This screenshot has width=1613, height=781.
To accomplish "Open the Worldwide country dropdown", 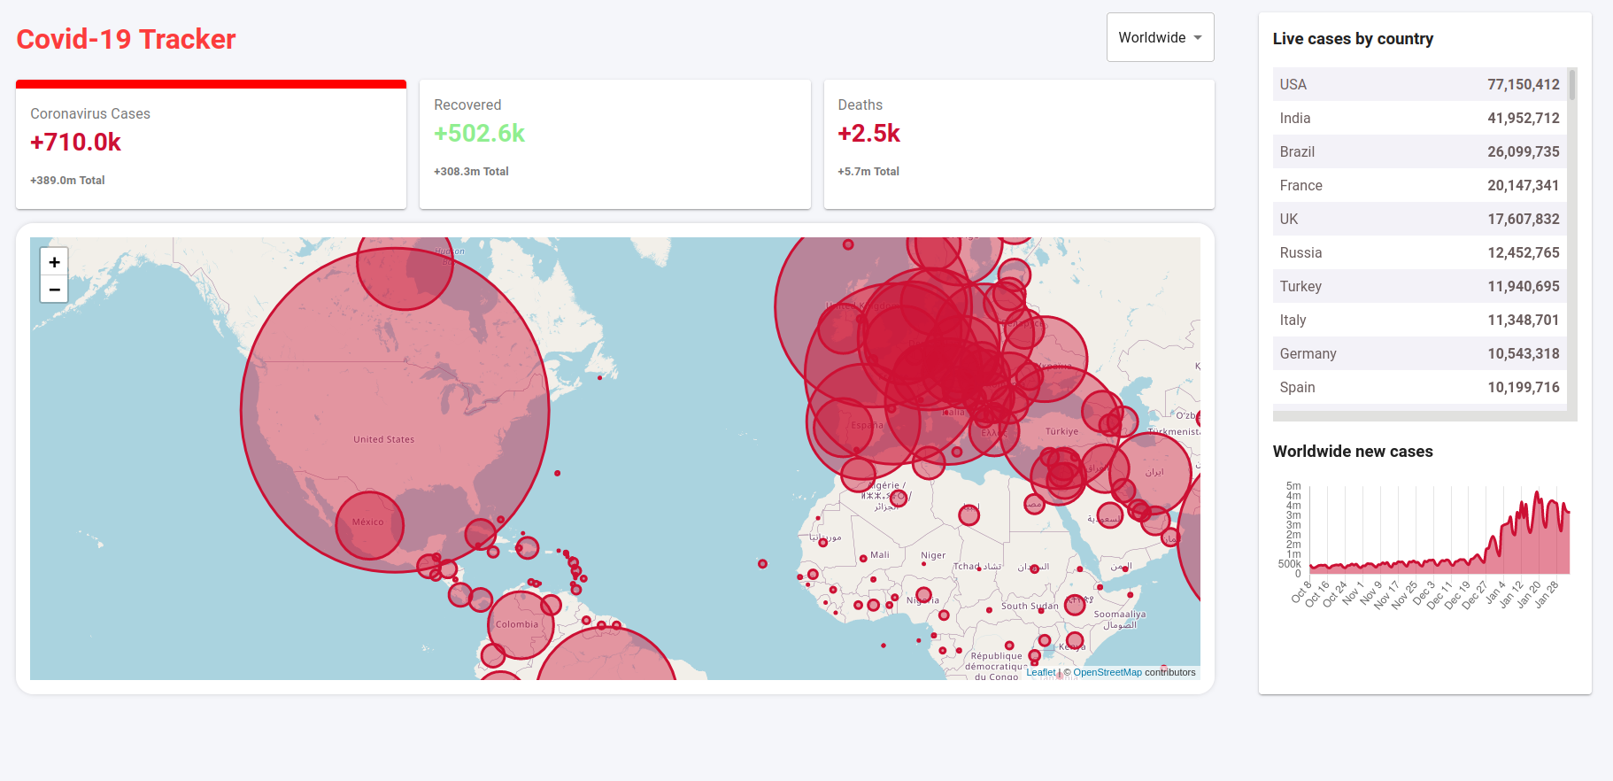I will tap(1160, 37).
